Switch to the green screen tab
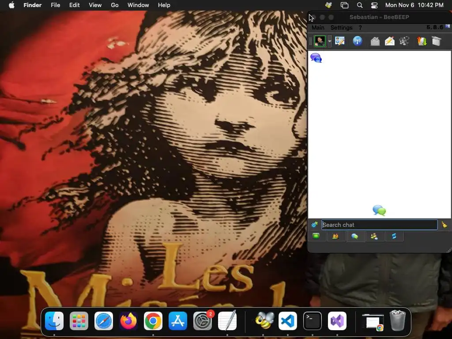452x339 pixels. pos(316,237)
